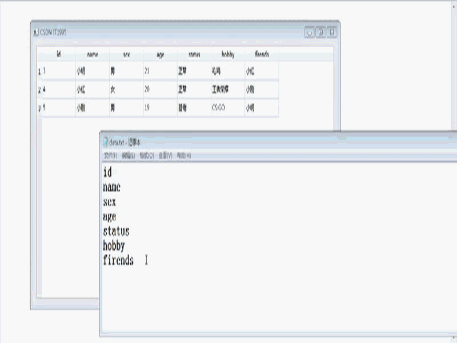Open the 查看(V) menu in Notepad
The image size is (457, 343).
(x=165, y=155)
